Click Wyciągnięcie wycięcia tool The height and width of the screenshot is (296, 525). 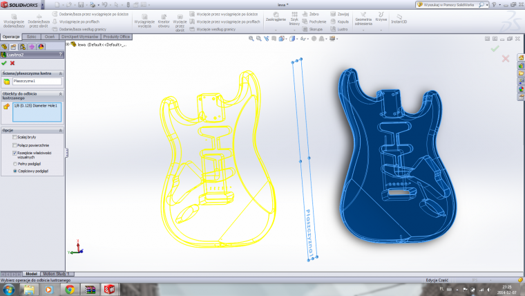[144, 21]
